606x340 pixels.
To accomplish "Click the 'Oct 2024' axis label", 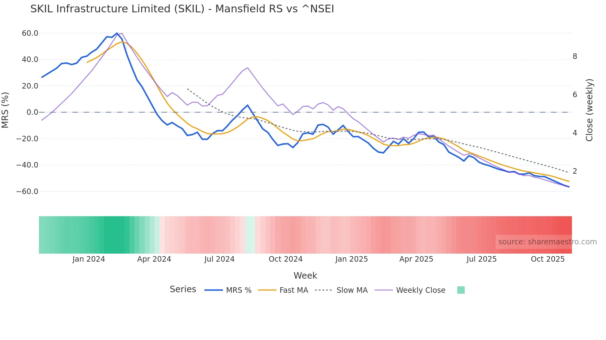I will point(285,259).
